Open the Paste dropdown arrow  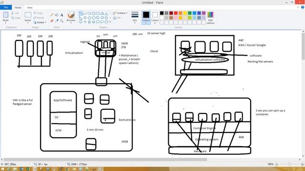coord(6,23)
